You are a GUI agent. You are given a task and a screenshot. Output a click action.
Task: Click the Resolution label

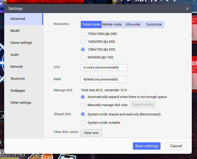click(x=61, y=24)
